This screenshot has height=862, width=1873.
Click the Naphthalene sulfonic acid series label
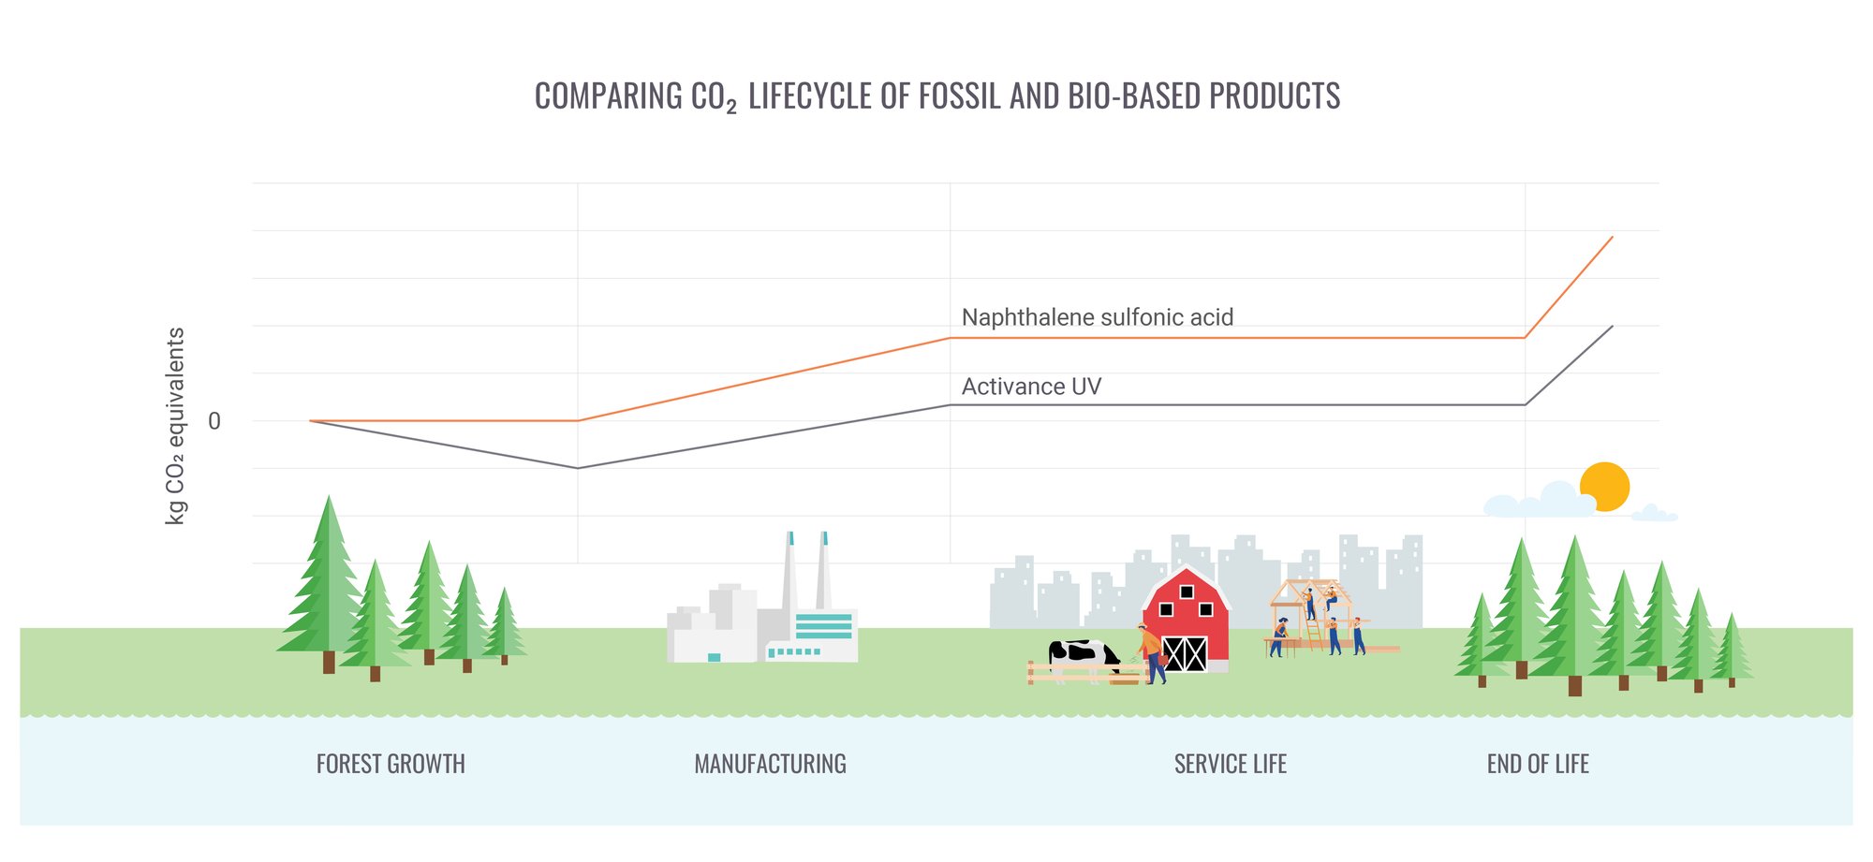1097,317
